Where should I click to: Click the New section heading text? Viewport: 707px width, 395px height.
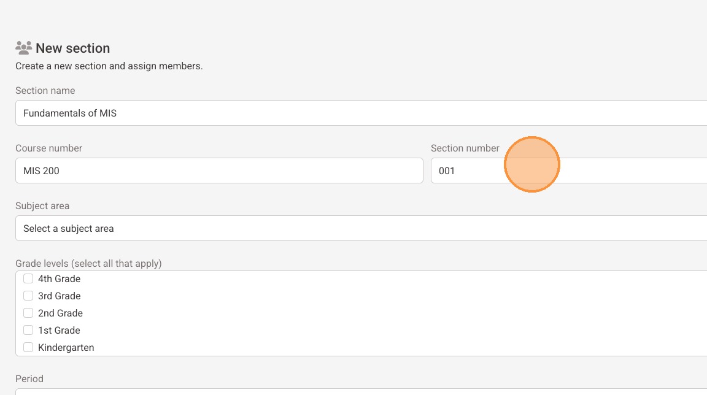point(72,48)
